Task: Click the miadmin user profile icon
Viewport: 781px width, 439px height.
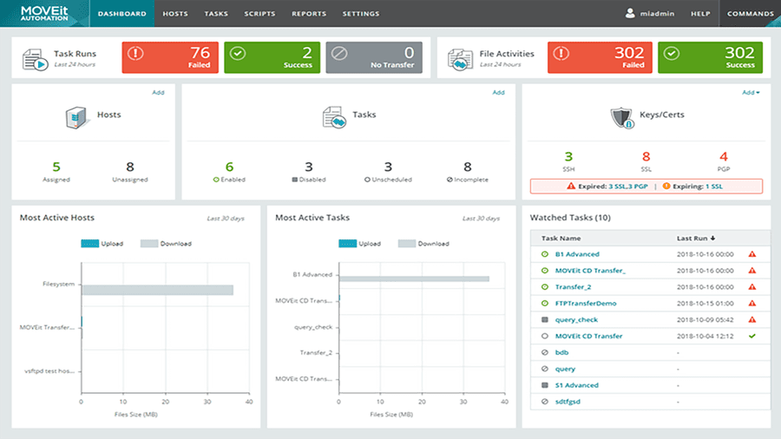Action: coord(630,14)
